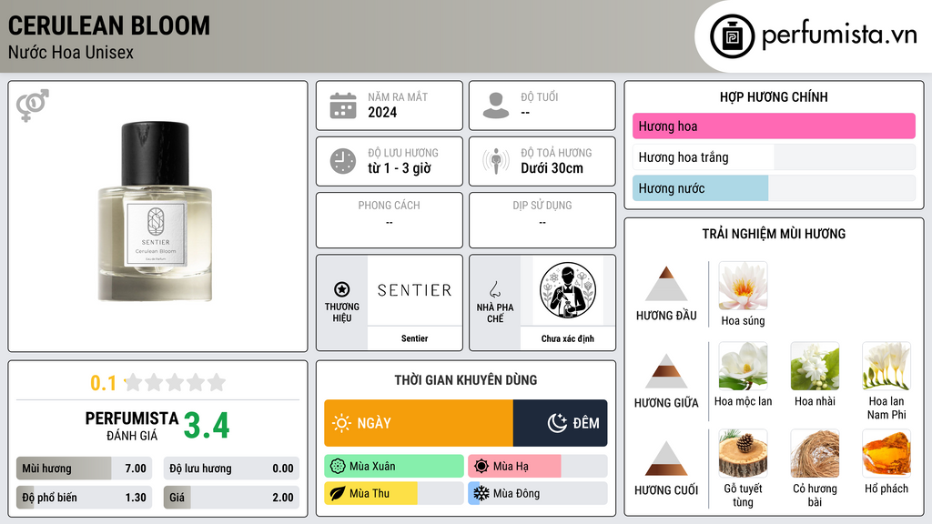Click the Hương đầu pyramid icon
Screen dimensions: 932x524
pos(666,284)
